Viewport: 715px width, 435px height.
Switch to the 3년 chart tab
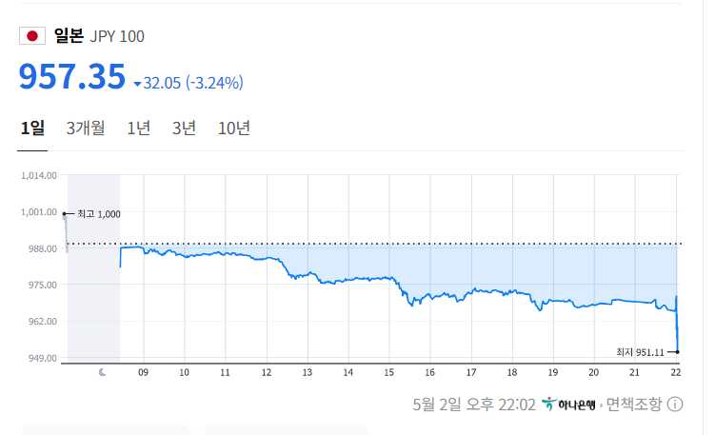click(184, 129)
